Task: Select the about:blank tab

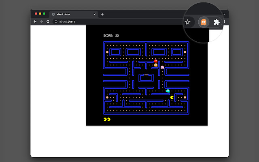Action: pyautogui.click(x=74, y=15)
